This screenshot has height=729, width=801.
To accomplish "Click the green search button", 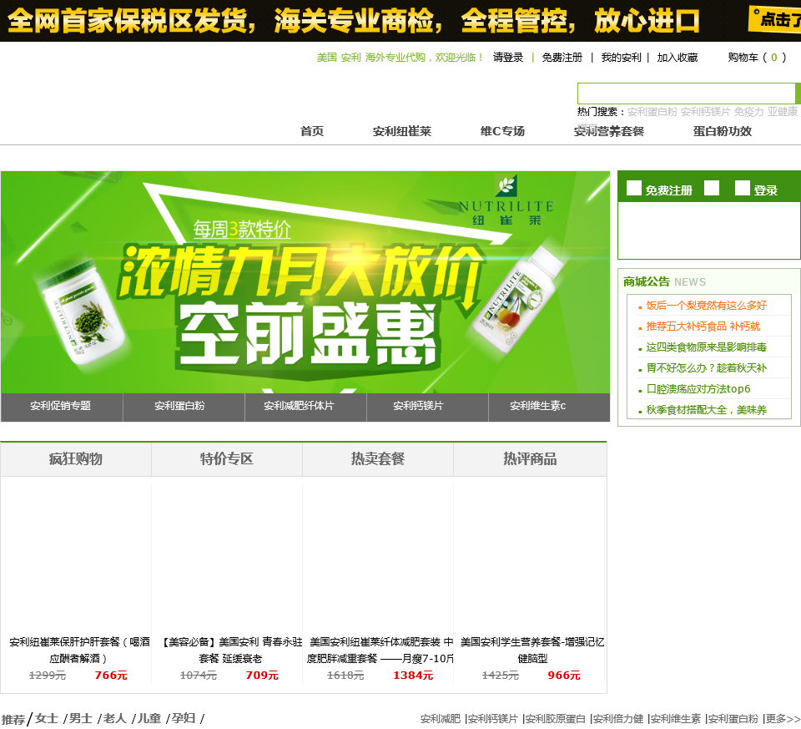I will coord(798,94).
